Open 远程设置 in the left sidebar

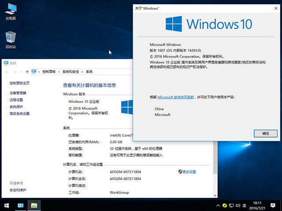[16, 100]
